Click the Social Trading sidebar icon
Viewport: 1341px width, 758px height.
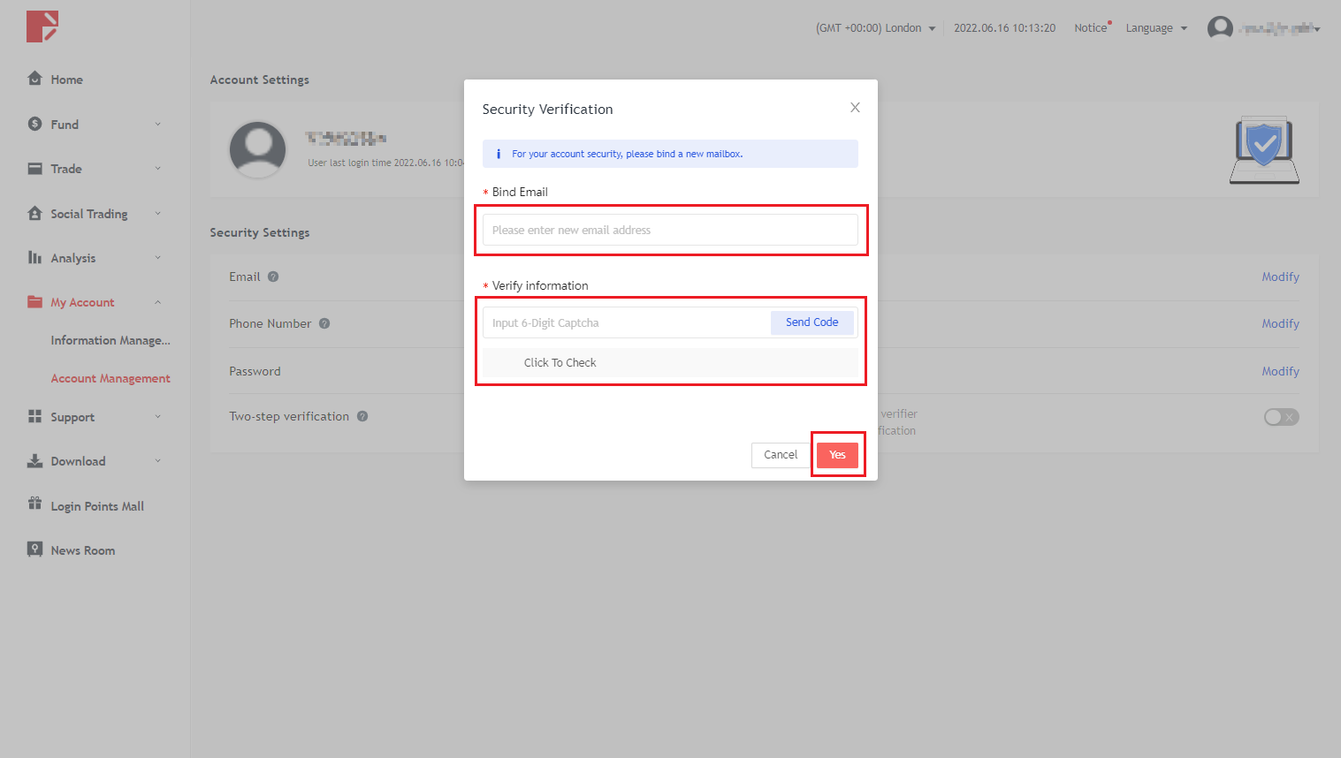point(34,213)
